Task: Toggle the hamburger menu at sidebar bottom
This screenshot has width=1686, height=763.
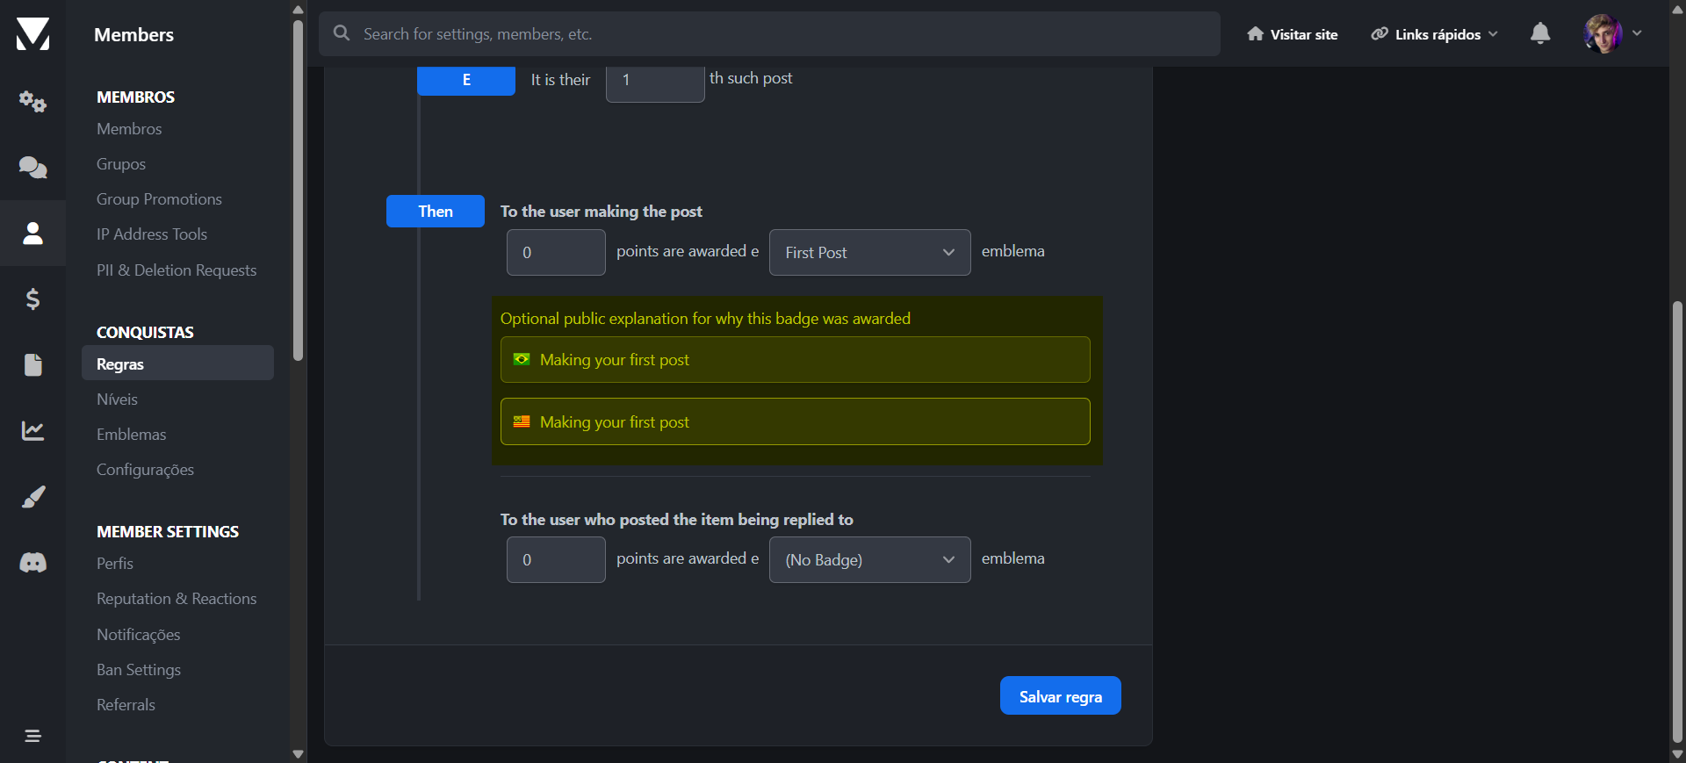Action: (32, 736)
